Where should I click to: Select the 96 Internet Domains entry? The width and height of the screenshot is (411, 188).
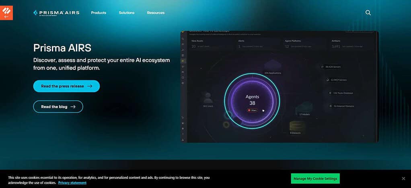[342, 106]
